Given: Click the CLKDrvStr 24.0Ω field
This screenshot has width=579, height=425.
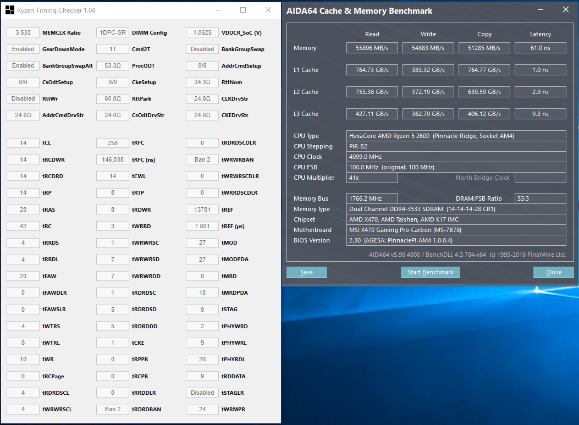Looking at the screenshot, I should [202, 98].
